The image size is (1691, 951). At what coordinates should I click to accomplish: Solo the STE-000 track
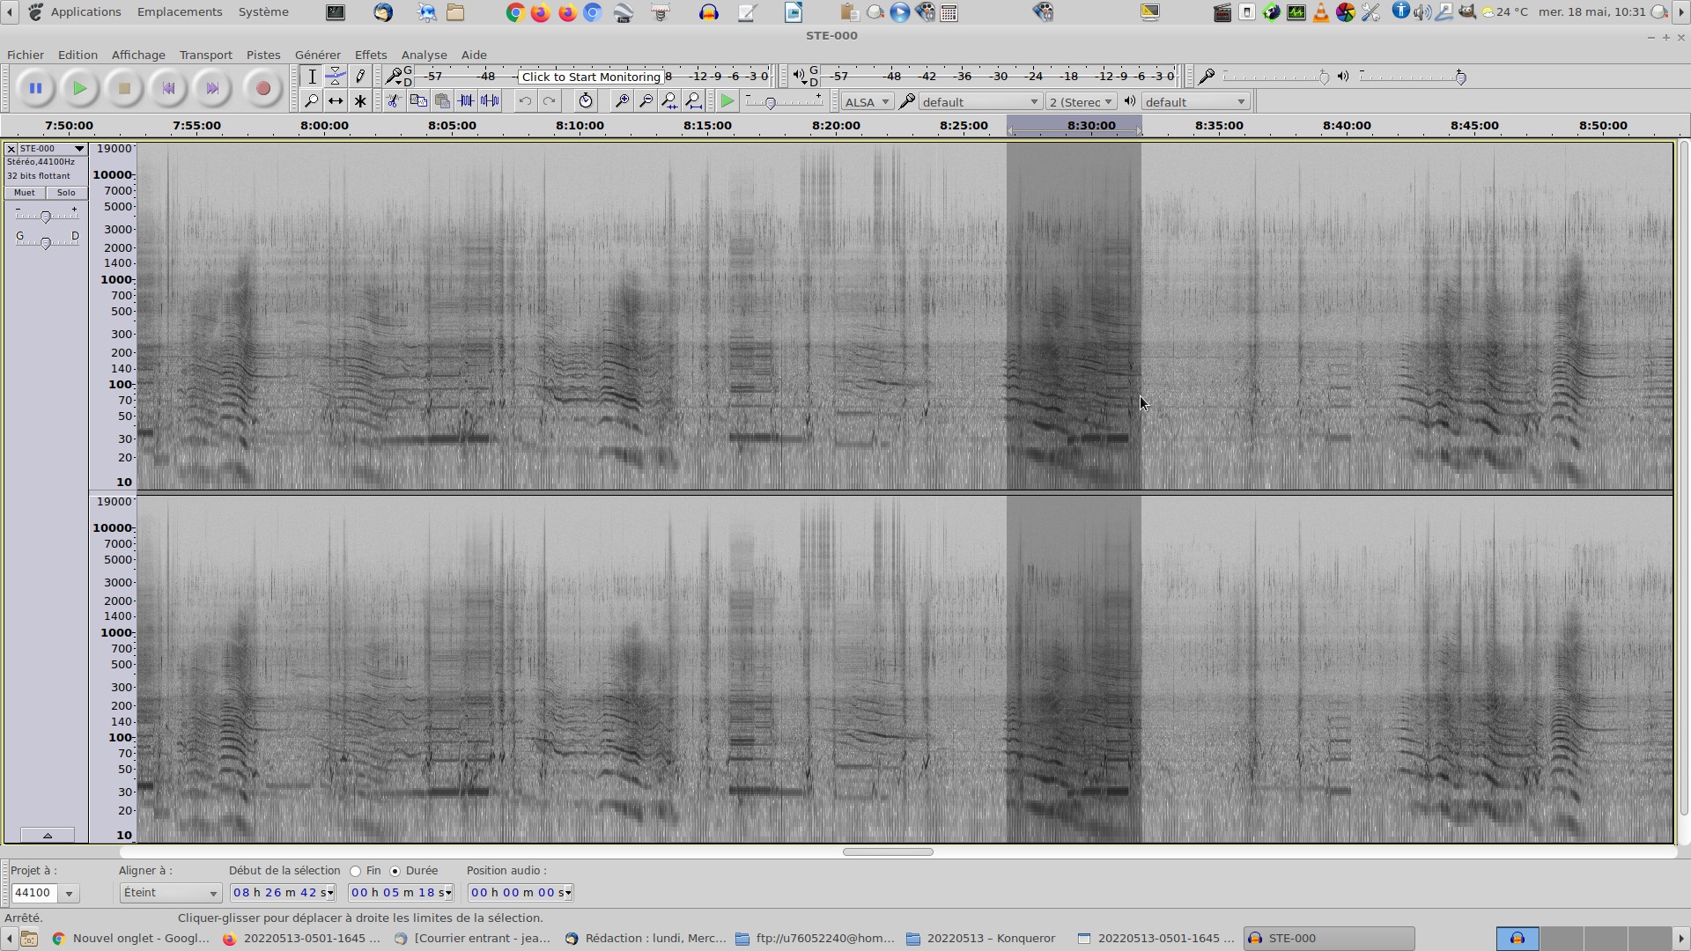pyautogui.click(x=66, y=193)
